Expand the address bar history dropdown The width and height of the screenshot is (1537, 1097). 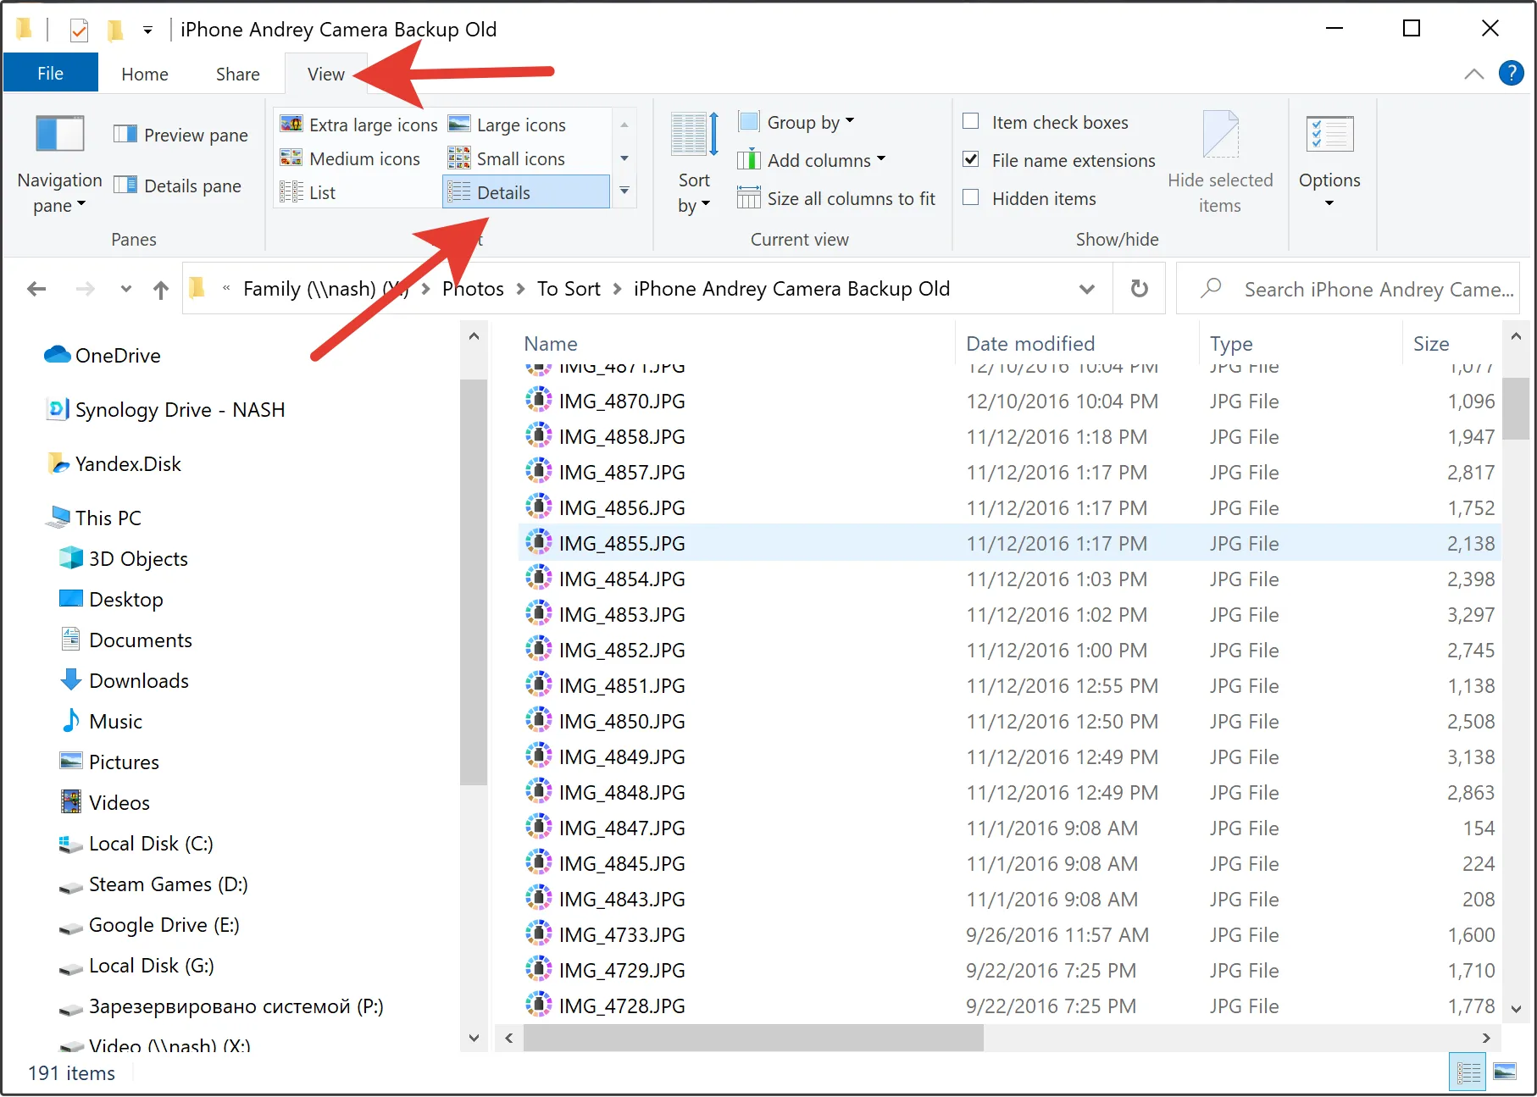(x=1087, y=289)
